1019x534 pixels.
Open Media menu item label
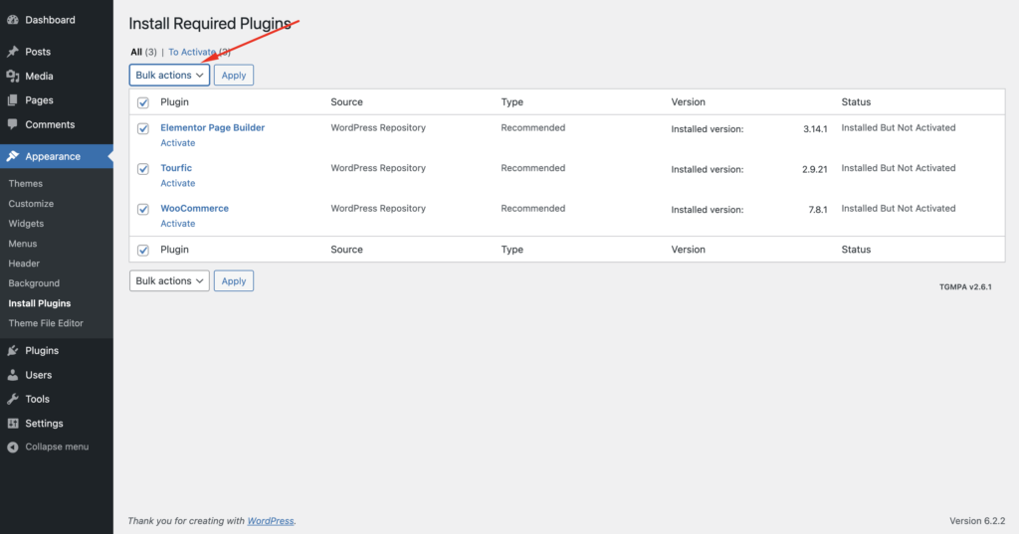point(39,76)
